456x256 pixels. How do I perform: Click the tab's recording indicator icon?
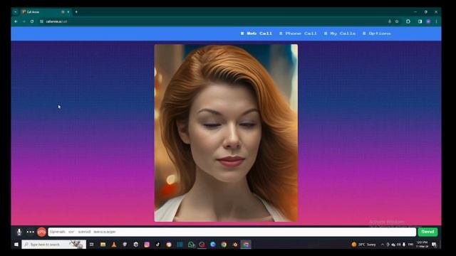(63, 12)
